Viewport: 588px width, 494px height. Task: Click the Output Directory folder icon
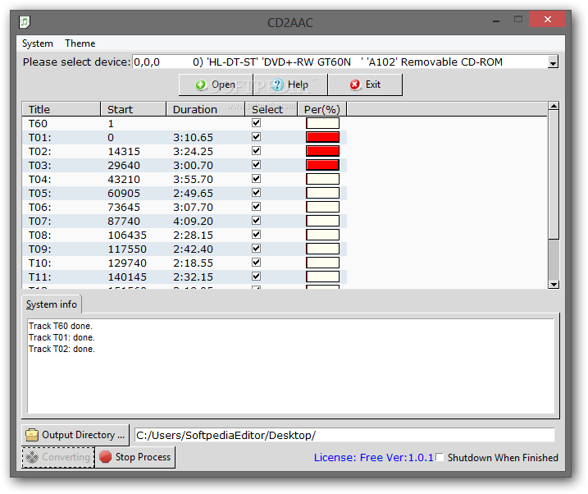[x=32, y=435]
